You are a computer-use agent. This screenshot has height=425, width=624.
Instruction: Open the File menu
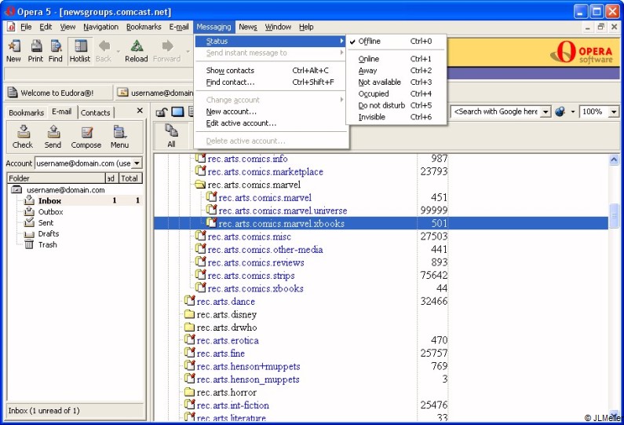(26, 27)
